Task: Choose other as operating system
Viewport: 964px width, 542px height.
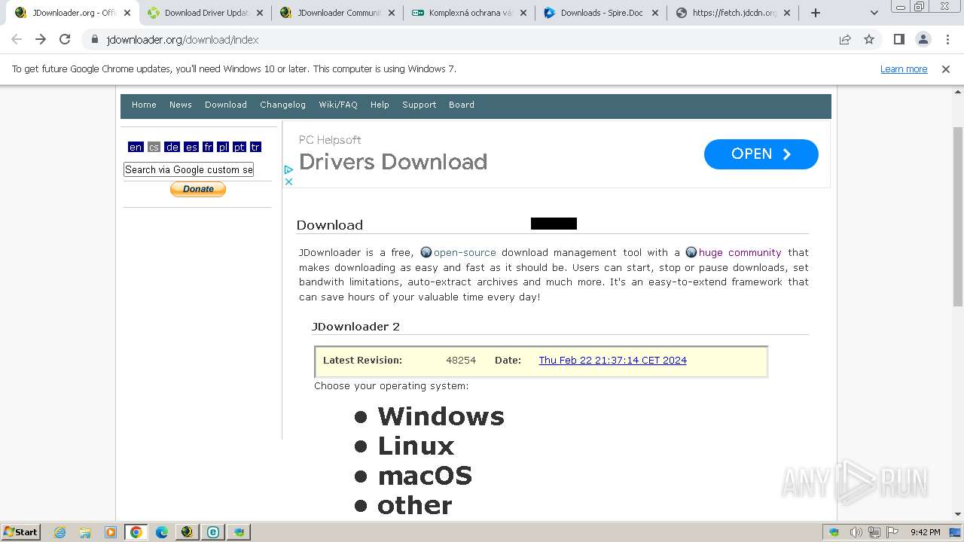Action: (414, 505)
